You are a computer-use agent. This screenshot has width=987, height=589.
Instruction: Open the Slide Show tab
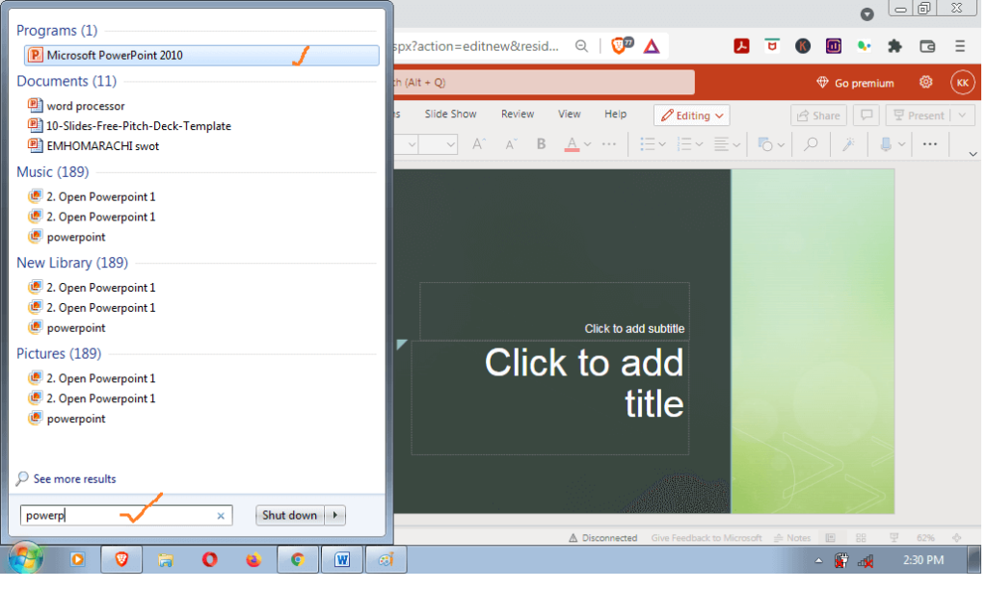click(450, 115)
